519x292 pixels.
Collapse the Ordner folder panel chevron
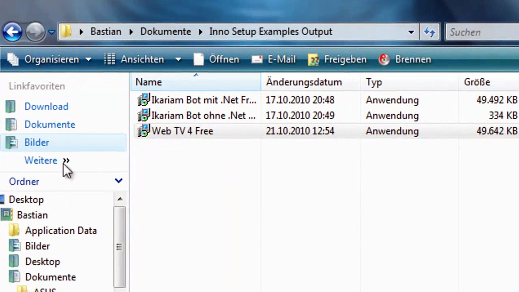(119, 181)
